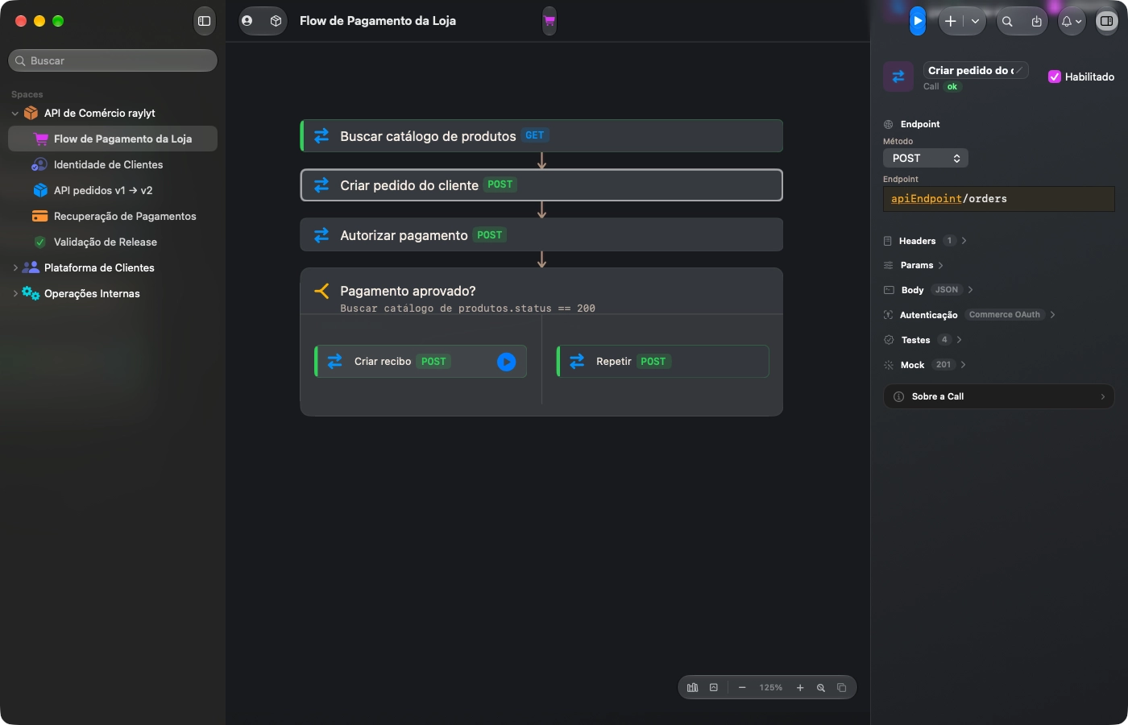Screen dimensions: 1128x725
Task: Click the plus icon to add new item
Action: click(951, 22)
